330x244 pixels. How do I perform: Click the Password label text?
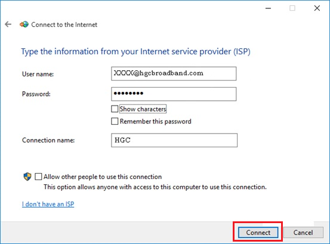coord(36,94)
